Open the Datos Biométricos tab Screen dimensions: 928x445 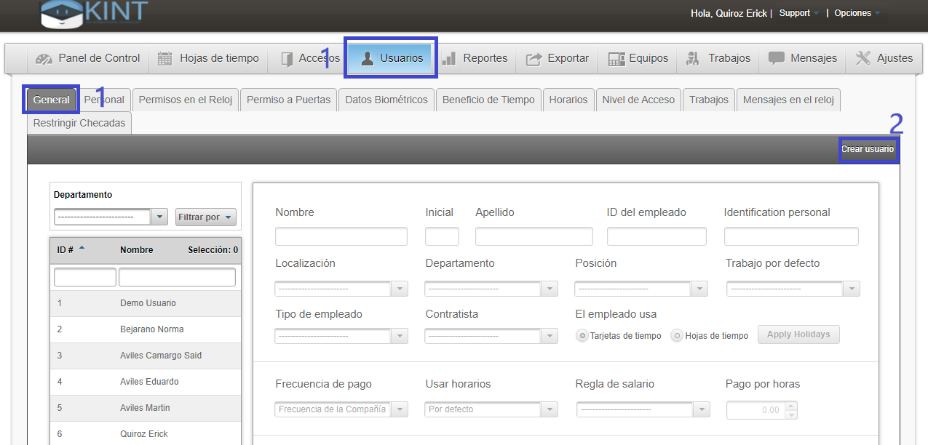pos(386,100)
